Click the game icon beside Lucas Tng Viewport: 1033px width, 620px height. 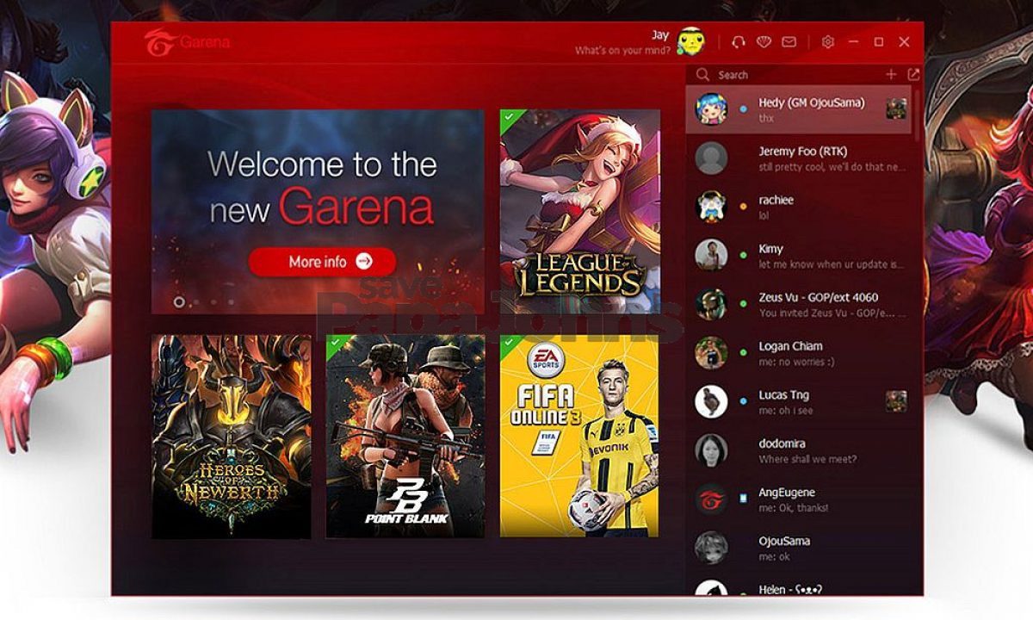[897, 401]
